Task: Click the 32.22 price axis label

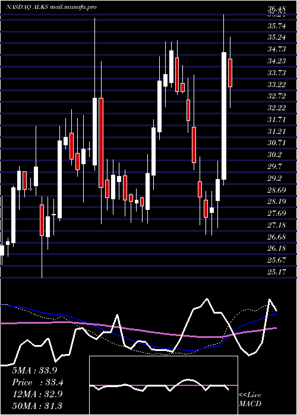Action: pos(277,108)
